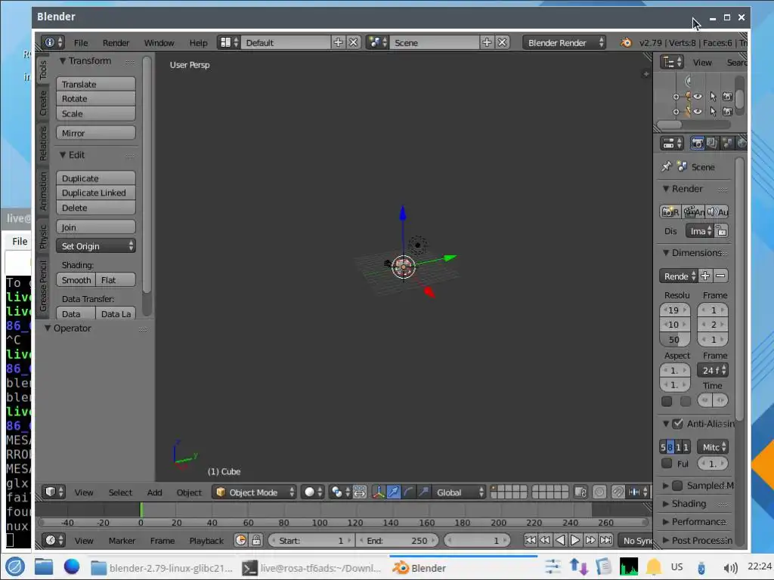Click the Render Animation clapper button
This screenshot has width=774, height=580.
click(694, 212)
